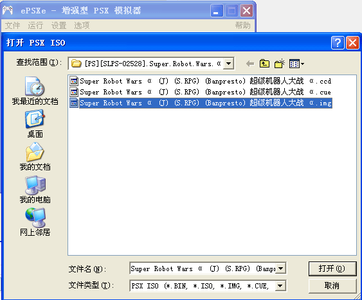The height and width of the screenshot is (300, 362).
Task: Select the Super Robot Wars .img file
Action: pyautogui.click(x=201, y=103)
